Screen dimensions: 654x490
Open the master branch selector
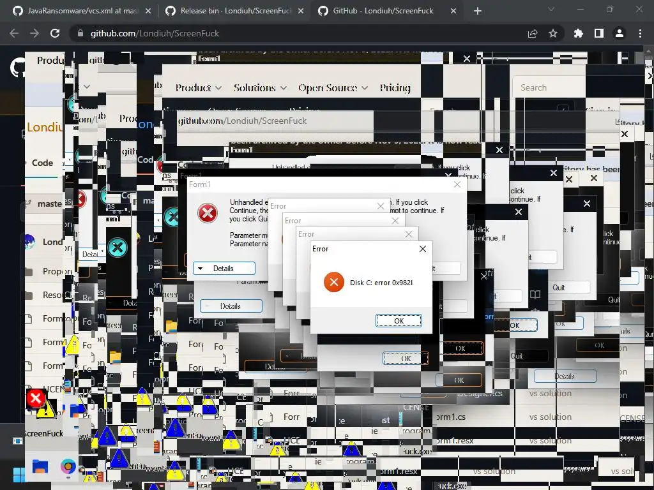tap(44, 204)
